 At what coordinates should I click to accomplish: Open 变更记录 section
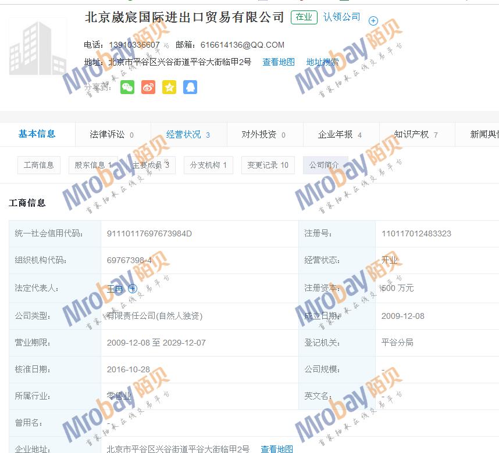pos(268,165)
